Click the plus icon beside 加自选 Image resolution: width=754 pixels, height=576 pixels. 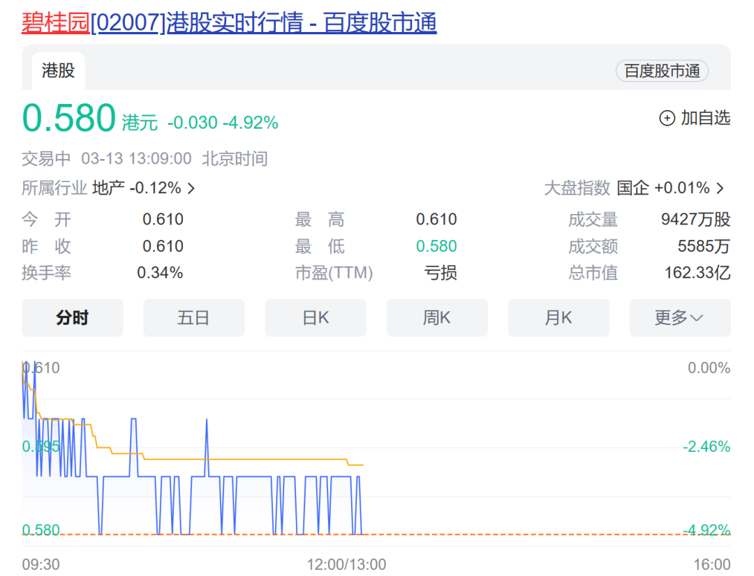667,118
